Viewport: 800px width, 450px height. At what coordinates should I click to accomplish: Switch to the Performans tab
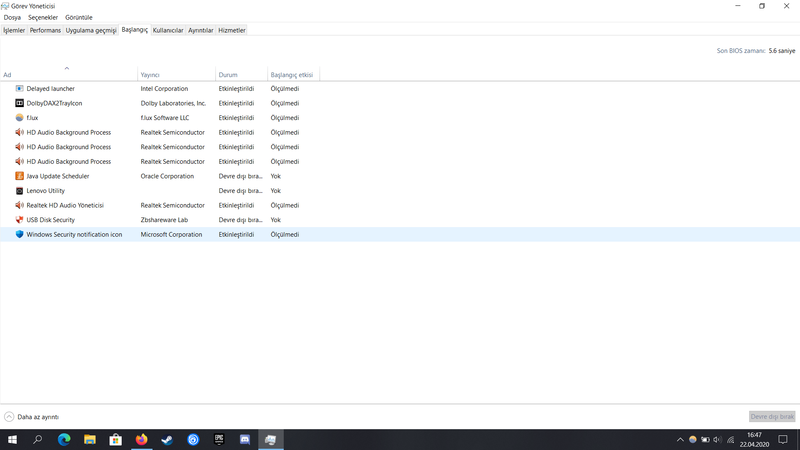[x=45, y=30]
